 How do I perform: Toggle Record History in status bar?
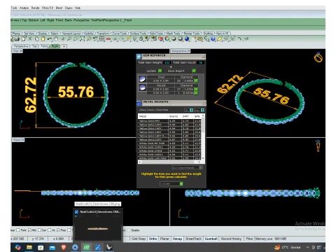coord(231,239)
